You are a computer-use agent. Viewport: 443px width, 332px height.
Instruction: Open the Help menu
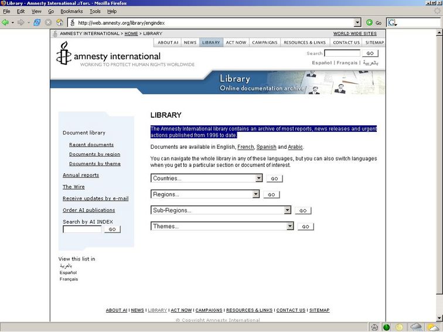click(x=112, y=11)
